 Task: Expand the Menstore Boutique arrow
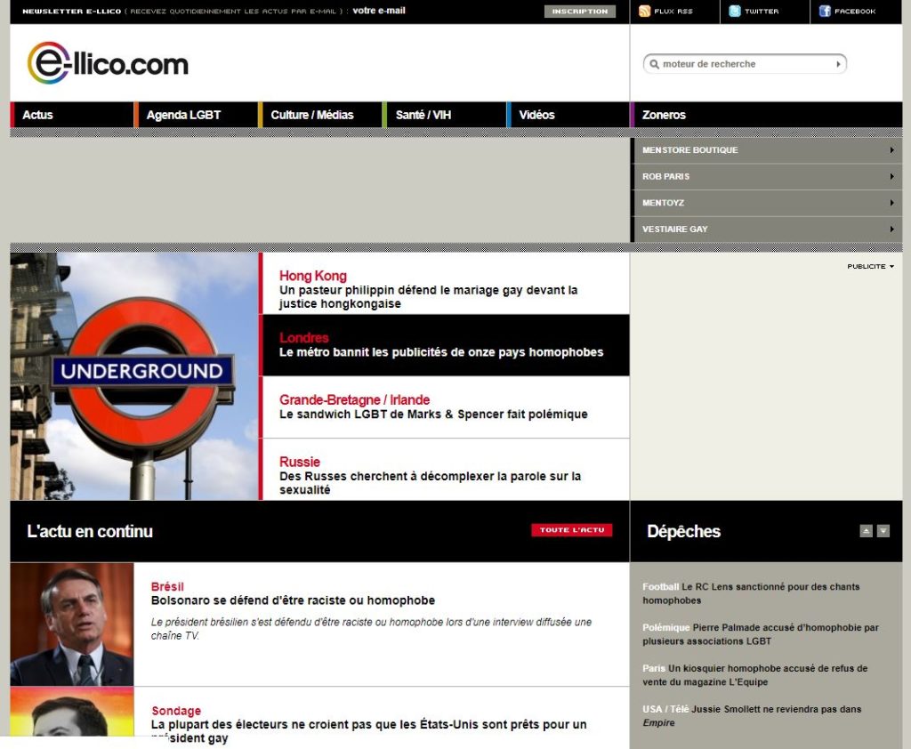coord(891,150)
